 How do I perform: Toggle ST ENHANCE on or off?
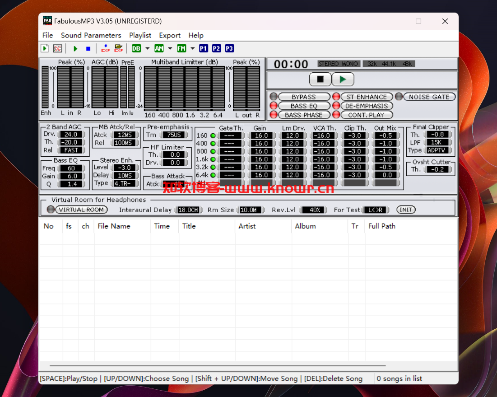click(367, 97)
